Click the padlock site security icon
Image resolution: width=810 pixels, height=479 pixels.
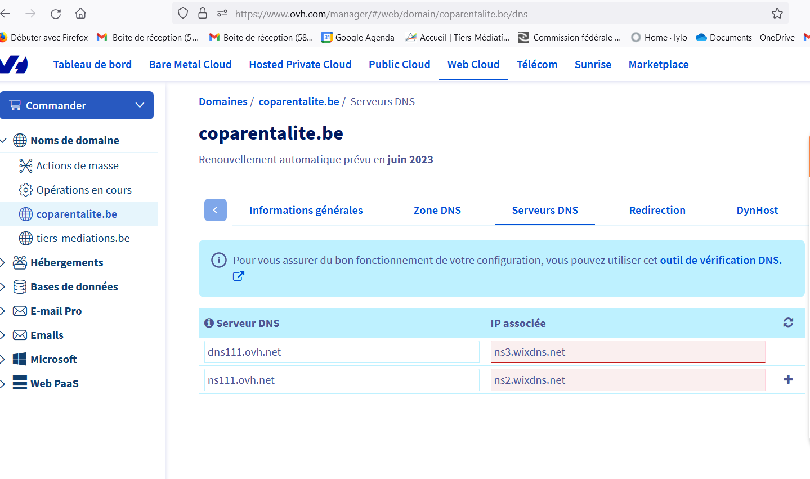(x=203, y=14)
